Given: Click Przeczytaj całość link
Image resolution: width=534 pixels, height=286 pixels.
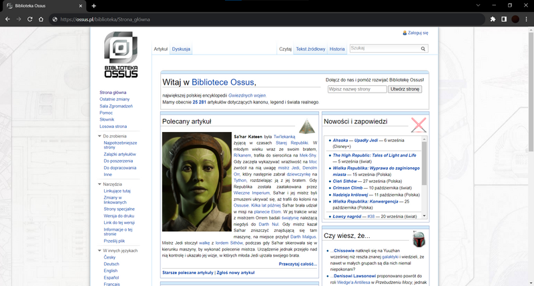Looking at the screenshot, I should point(298,264).
